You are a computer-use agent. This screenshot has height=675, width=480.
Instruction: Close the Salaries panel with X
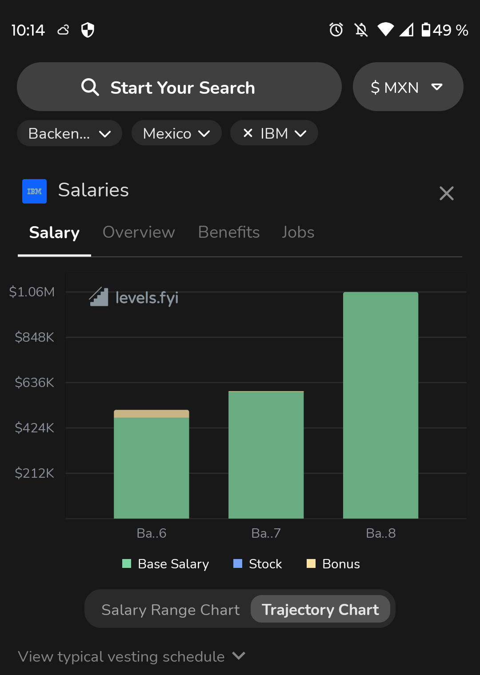[446, 193]
